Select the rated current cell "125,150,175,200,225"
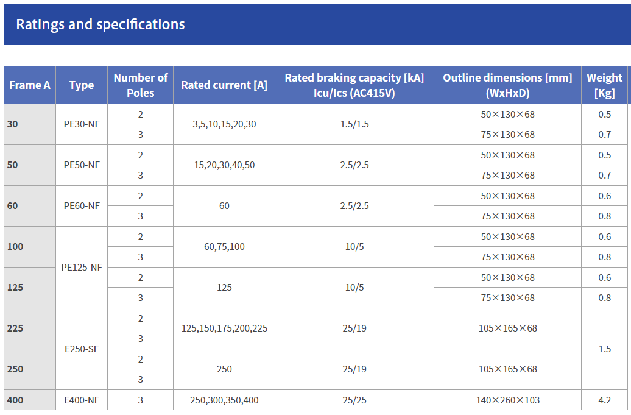This screenshot has height=415, width=631. pyautogui.click(x=224, y=328)
